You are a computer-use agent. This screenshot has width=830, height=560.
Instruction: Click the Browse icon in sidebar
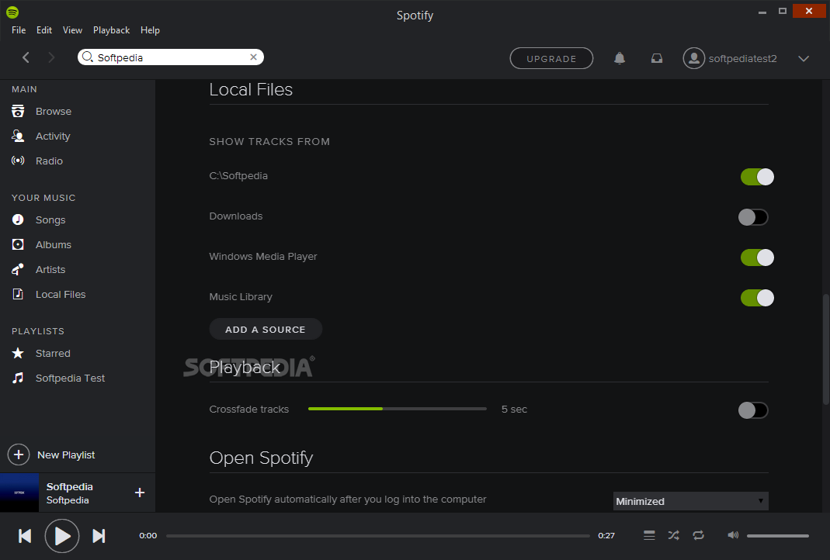pyautogui.click(x=18, y=111)
